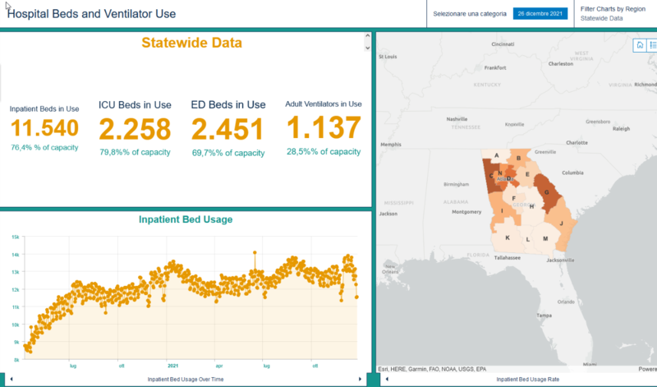Open the map legend list icon

click(x=652, y=46)
